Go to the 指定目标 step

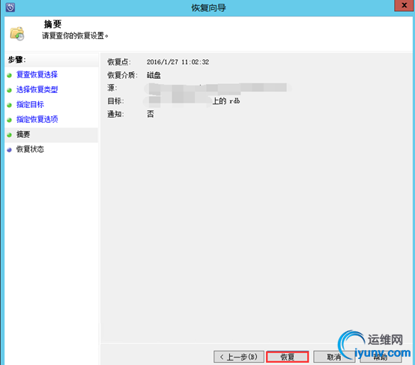(x=30, y=104)
